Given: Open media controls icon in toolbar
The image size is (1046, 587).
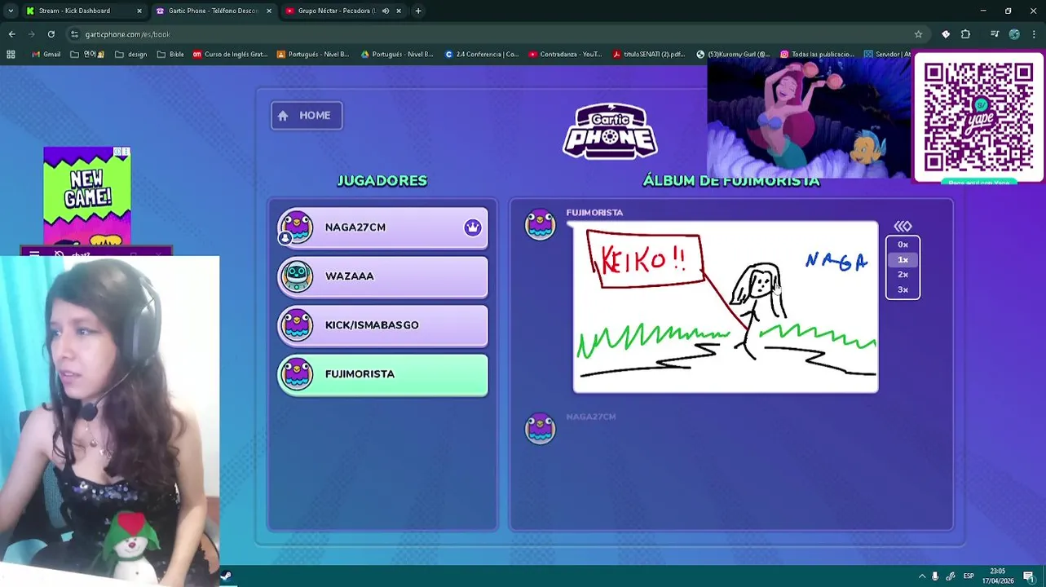Looking at the screenshot, I should 995,34.
